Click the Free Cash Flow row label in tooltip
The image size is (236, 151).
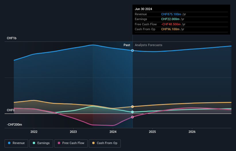tap(146, 24)
